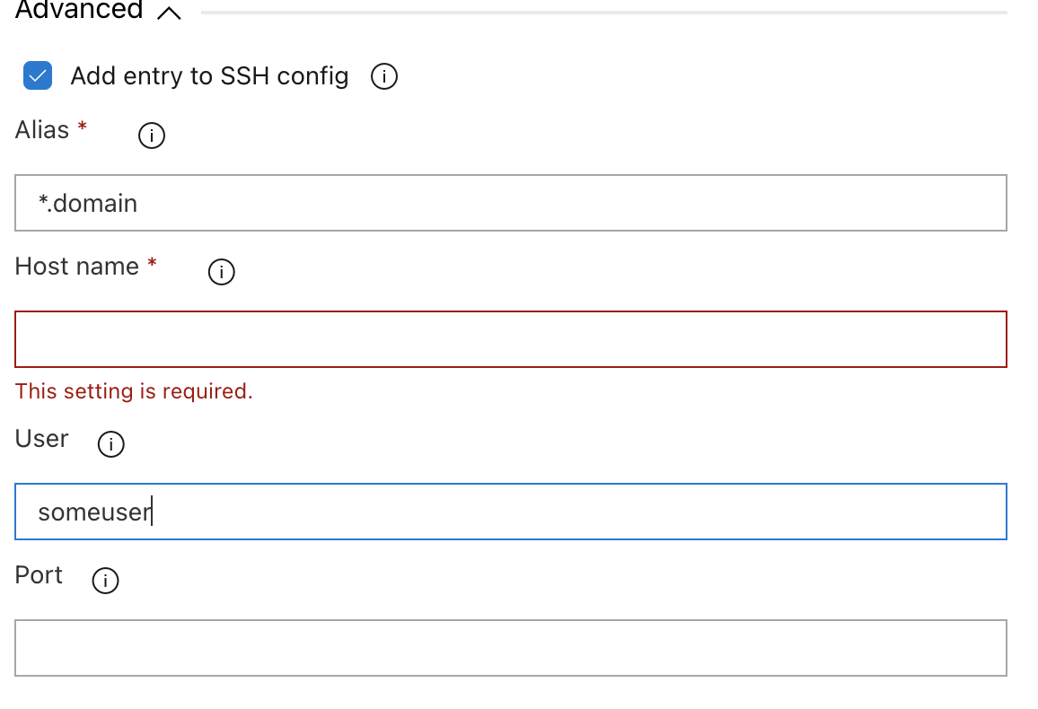The height and width of the screenshot is (709, 1038).
Task: Focus the User field showing someuser
Action: pyautogui.click(x=511, y=512)
